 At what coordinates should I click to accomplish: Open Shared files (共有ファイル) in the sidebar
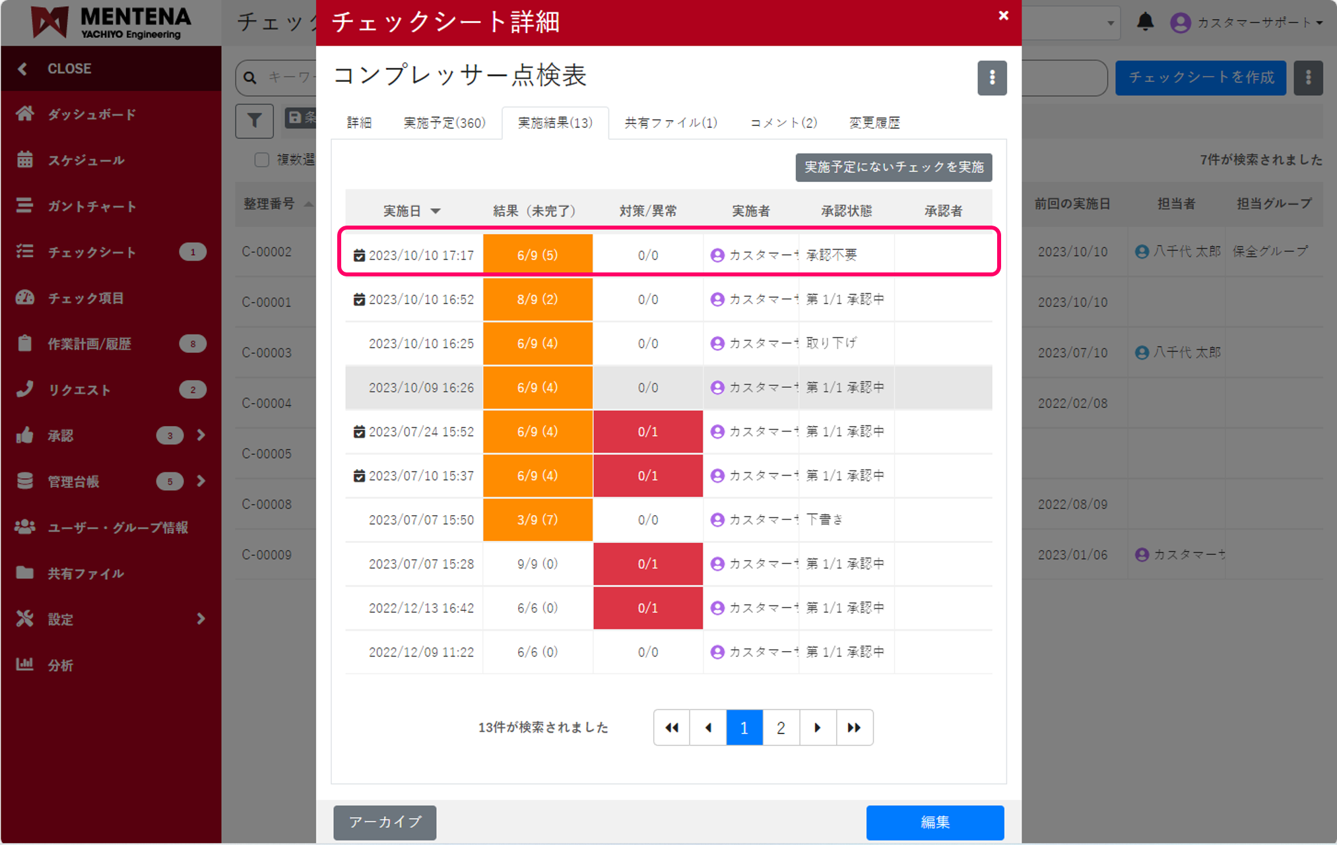click(85, 573)
